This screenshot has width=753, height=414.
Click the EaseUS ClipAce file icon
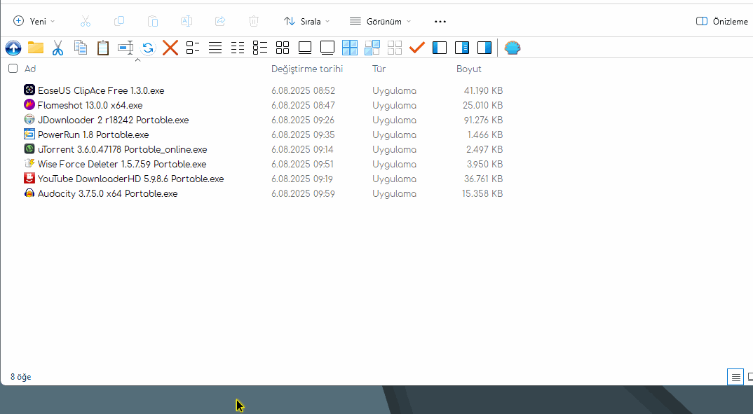29,90
